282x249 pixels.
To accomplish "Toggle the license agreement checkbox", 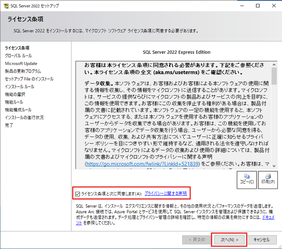I will coord(78,194).
